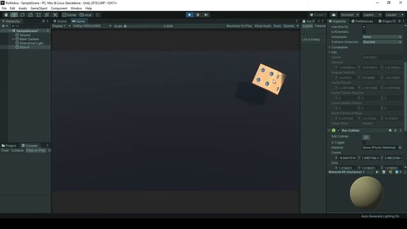407x229 pixels.
Task: Select the Rotate tool
Action: tap(22, 15)
